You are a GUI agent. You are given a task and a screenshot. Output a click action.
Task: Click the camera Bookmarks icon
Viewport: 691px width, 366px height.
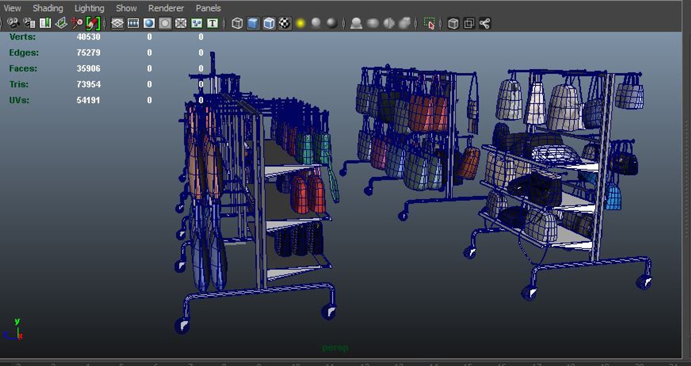pyautogui.click(x=45, y=23)
